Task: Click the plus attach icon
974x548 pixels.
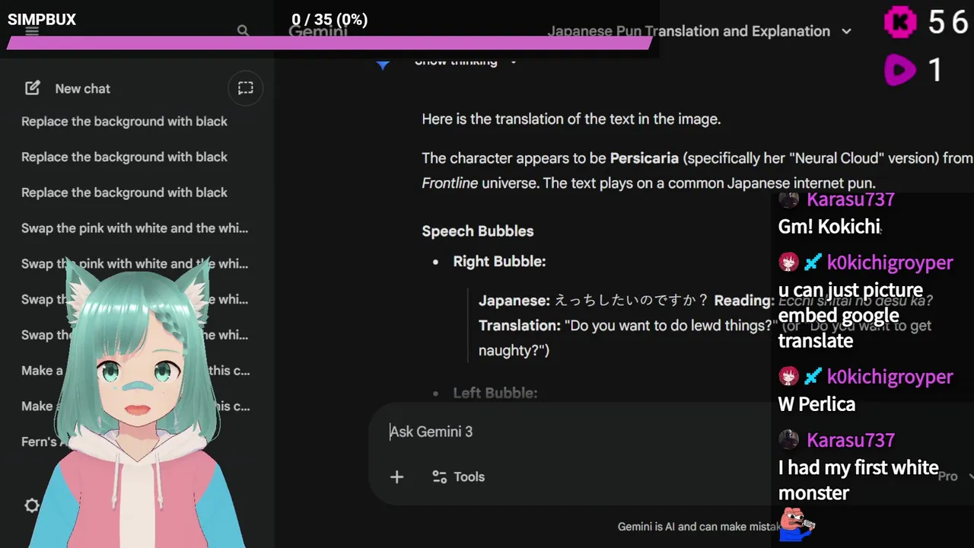Action: pyautogui.click(x=396, y=476)
